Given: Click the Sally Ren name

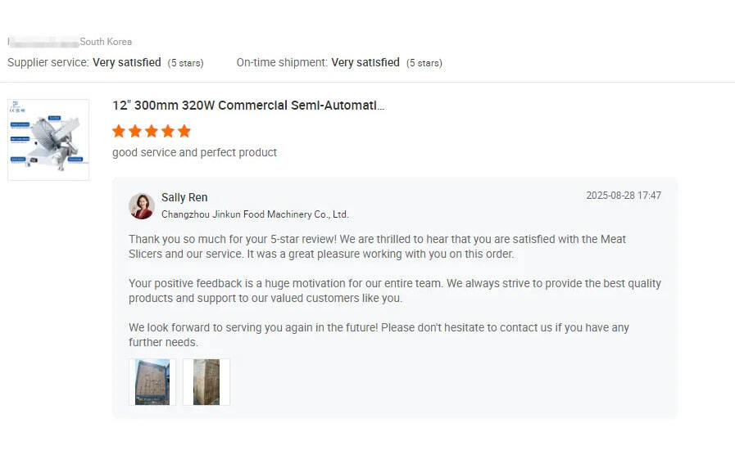Looking at the screenshot, I should pyautogui.click(x=184, y=197).
